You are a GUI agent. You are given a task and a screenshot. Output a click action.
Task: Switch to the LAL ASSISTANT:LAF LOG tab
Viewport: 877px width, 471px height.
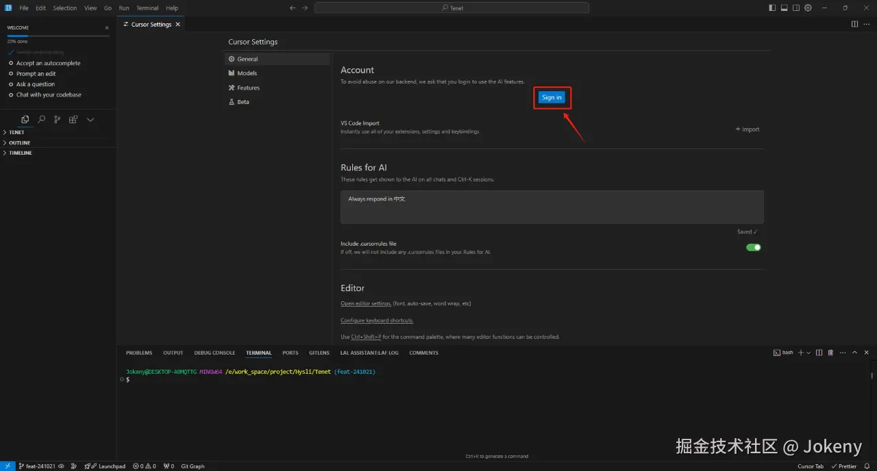(x=369, y=353)
